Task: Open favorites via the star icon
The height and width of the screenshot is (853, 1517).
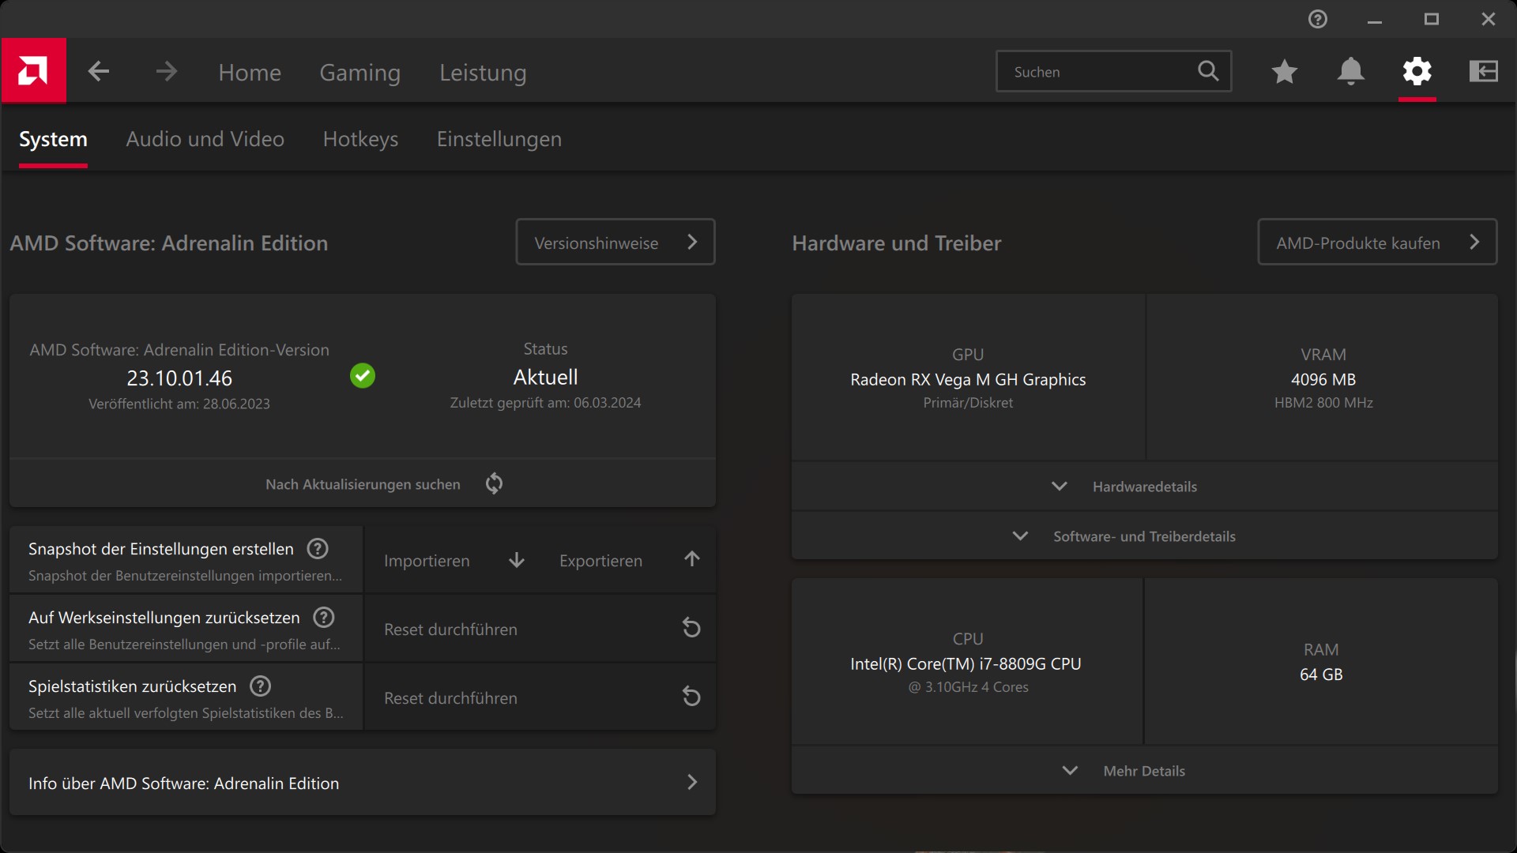Action: click(x=1284, y=72)
